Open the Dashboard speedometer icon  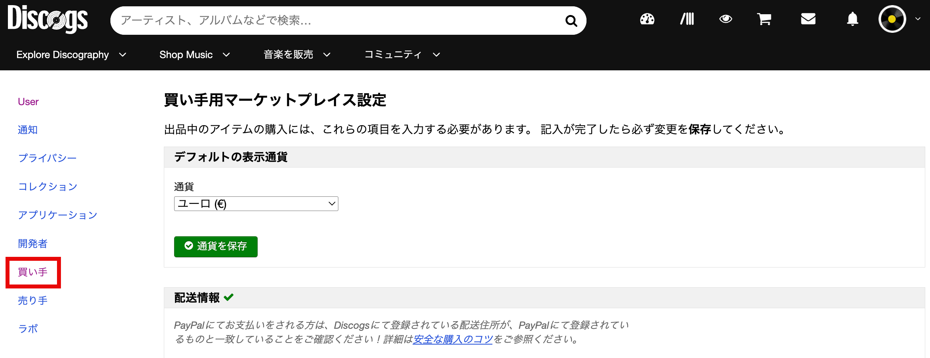[x=647, y=19]
